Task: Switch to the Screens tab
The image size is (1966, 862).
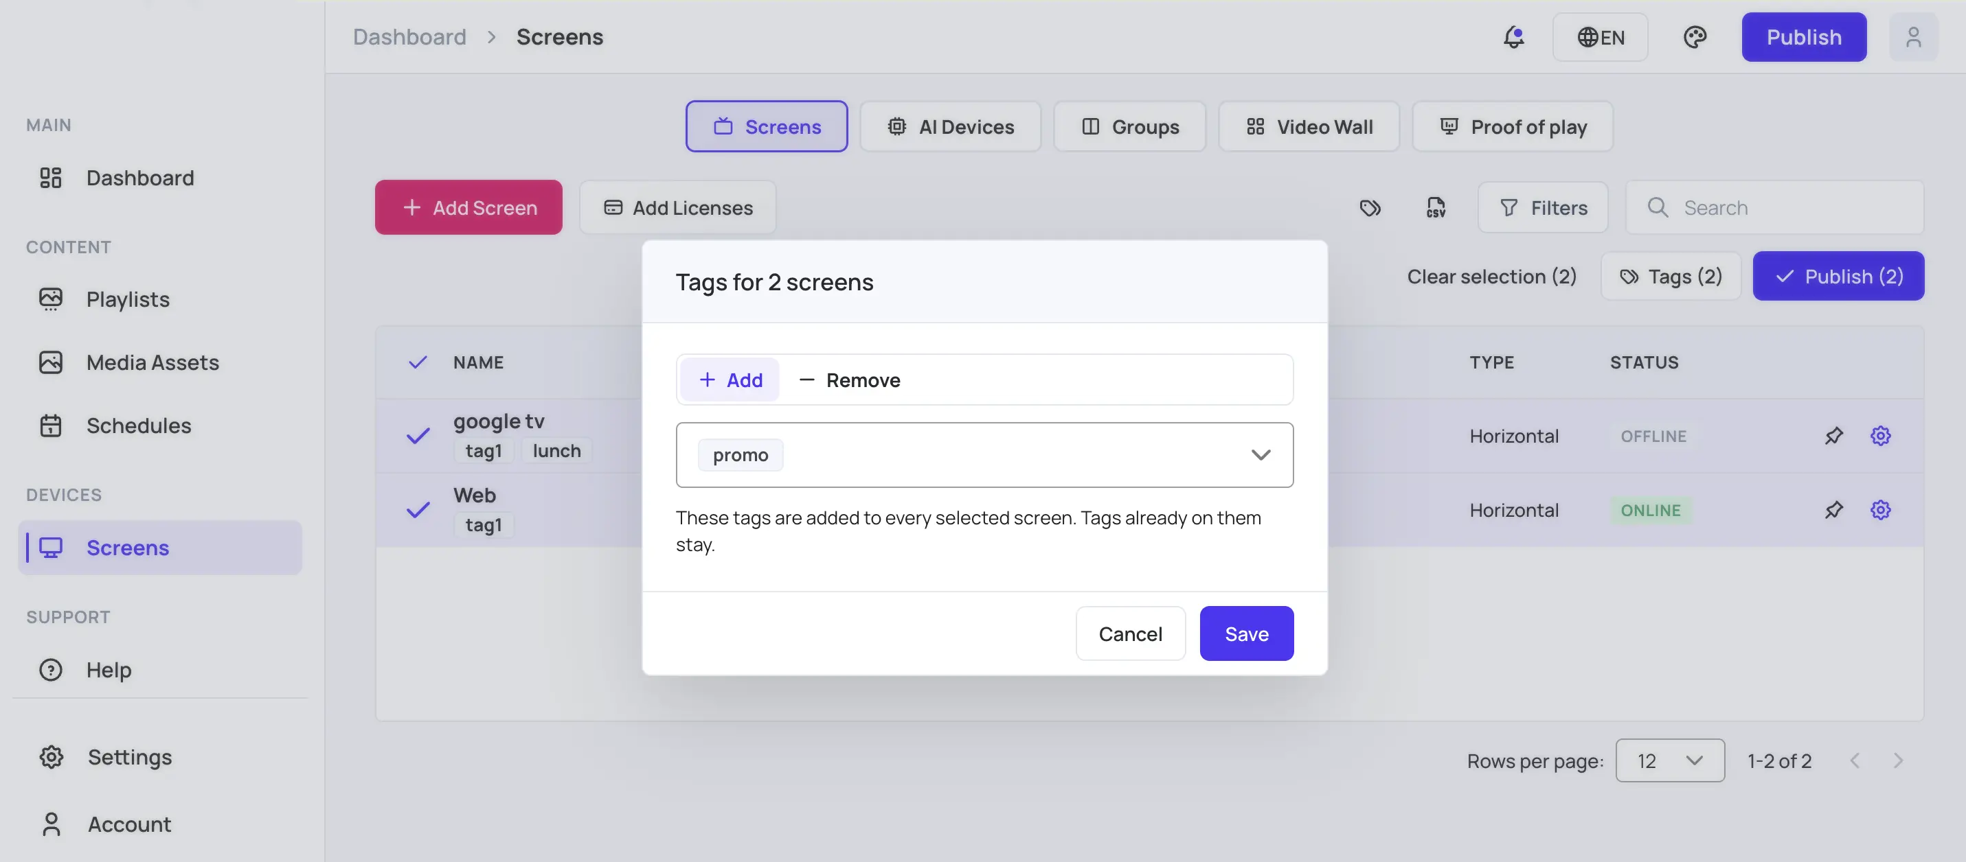Action: (x=766, y=127)
